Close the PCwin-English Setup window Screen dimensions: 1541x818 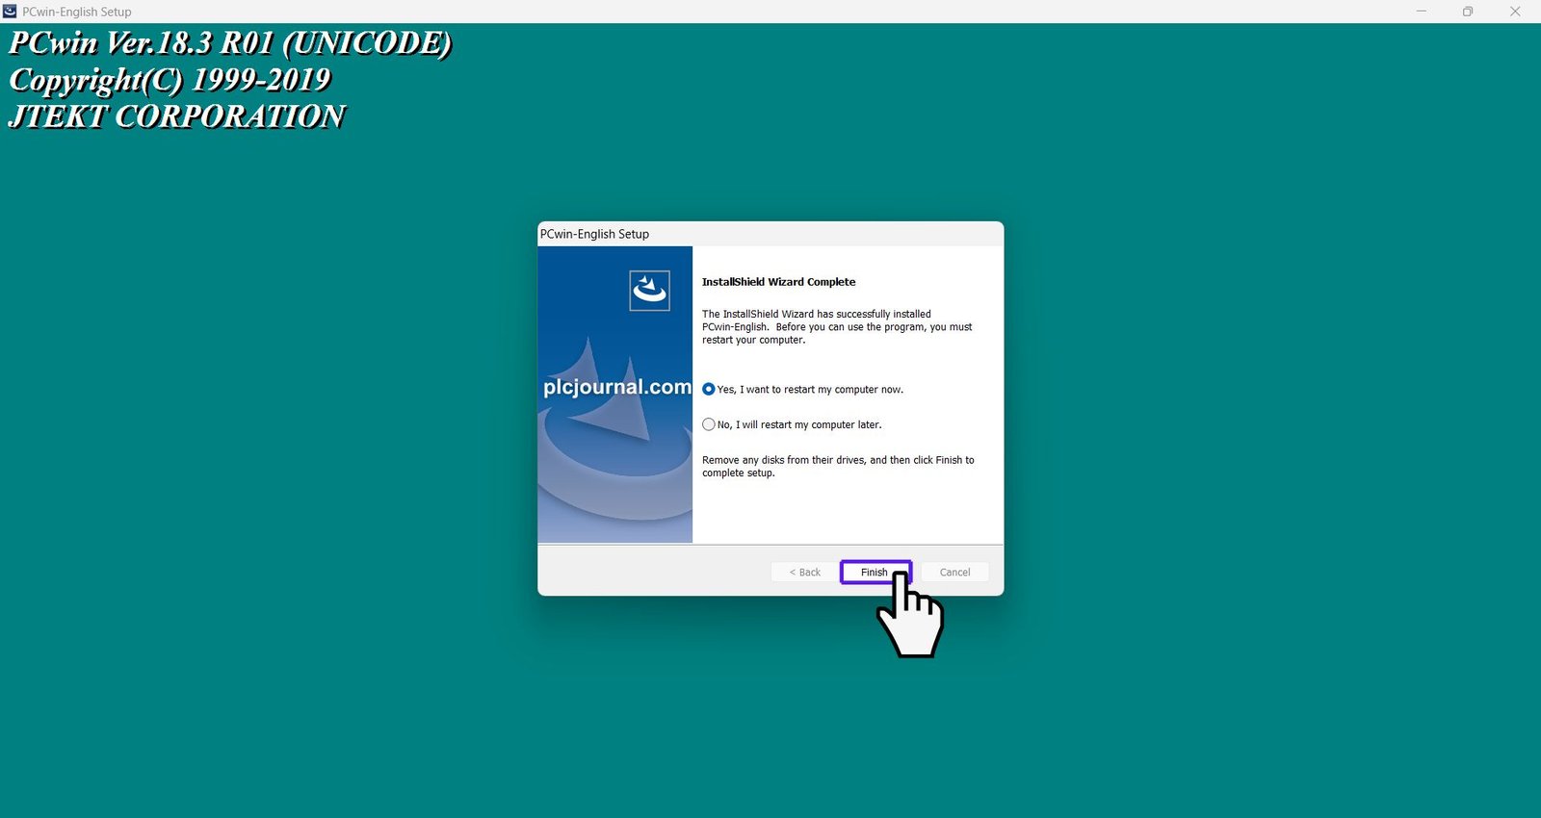[1515, 12]
